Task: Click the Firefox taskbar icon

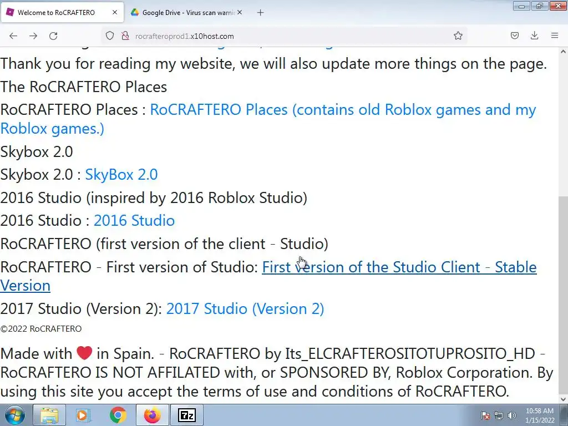Action: (x=152, y=415)
